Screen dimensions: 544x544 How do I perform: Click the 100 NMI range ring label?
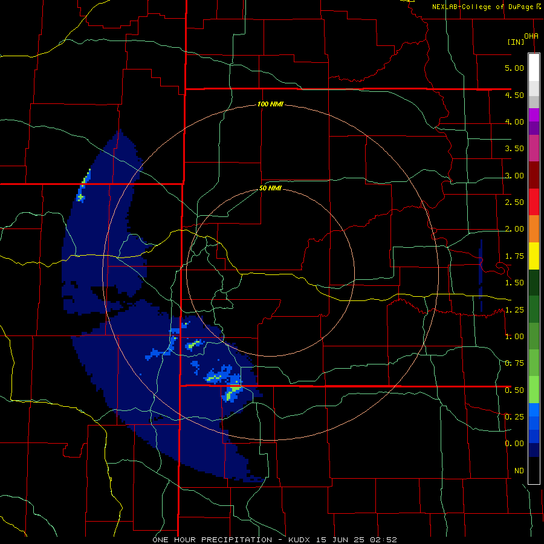pos(270,104)
